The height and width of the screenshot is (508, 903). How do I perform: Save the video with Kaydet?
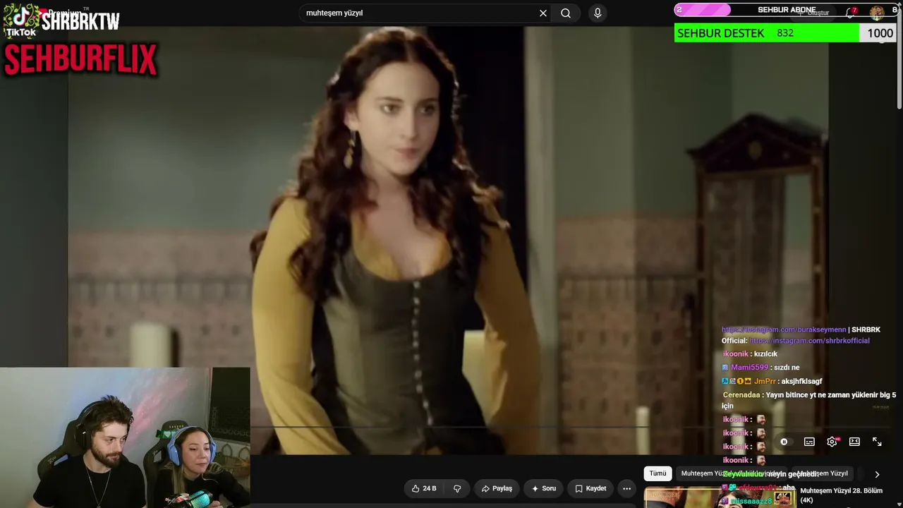[x=590, y=488]
